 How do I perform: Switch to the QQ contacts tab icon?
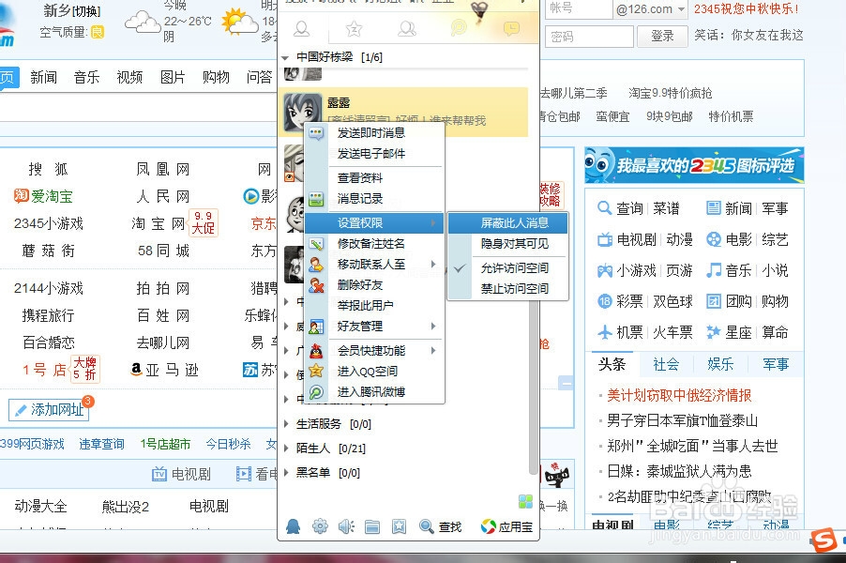[x=302, y=28]
